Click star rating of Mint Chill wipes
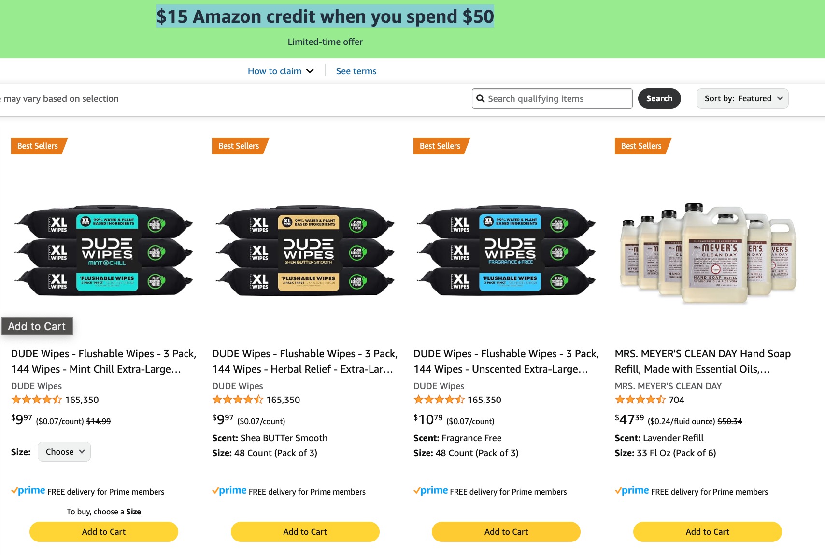This screenshot has height=555, width=825. point(37,400)
